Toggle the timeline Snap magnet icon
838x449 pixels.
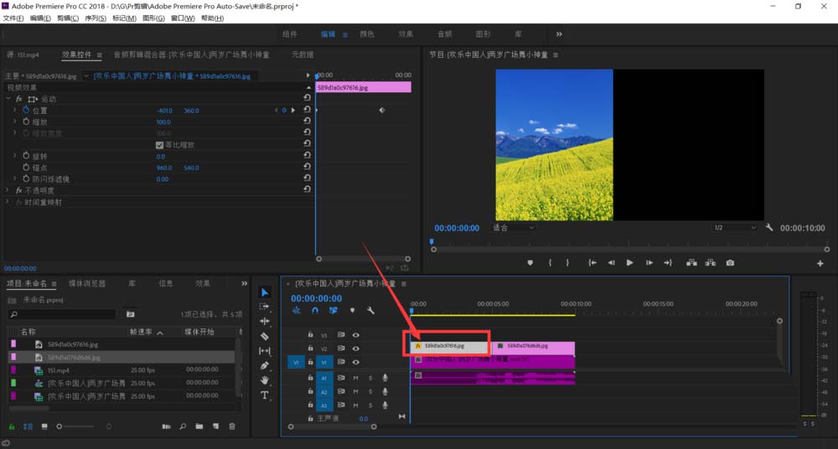pos(315,311)
